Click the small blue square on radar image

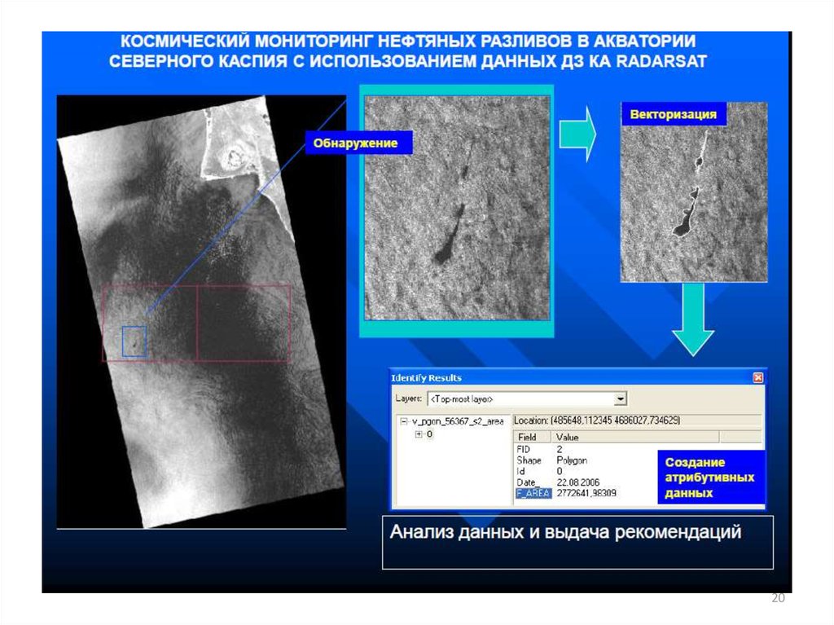134,341
